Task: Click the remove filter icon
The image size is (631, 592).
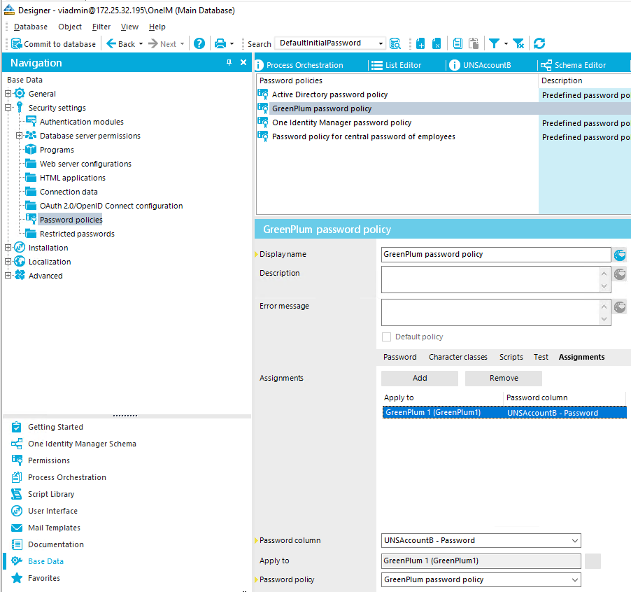Action: (x=518, y=43)
